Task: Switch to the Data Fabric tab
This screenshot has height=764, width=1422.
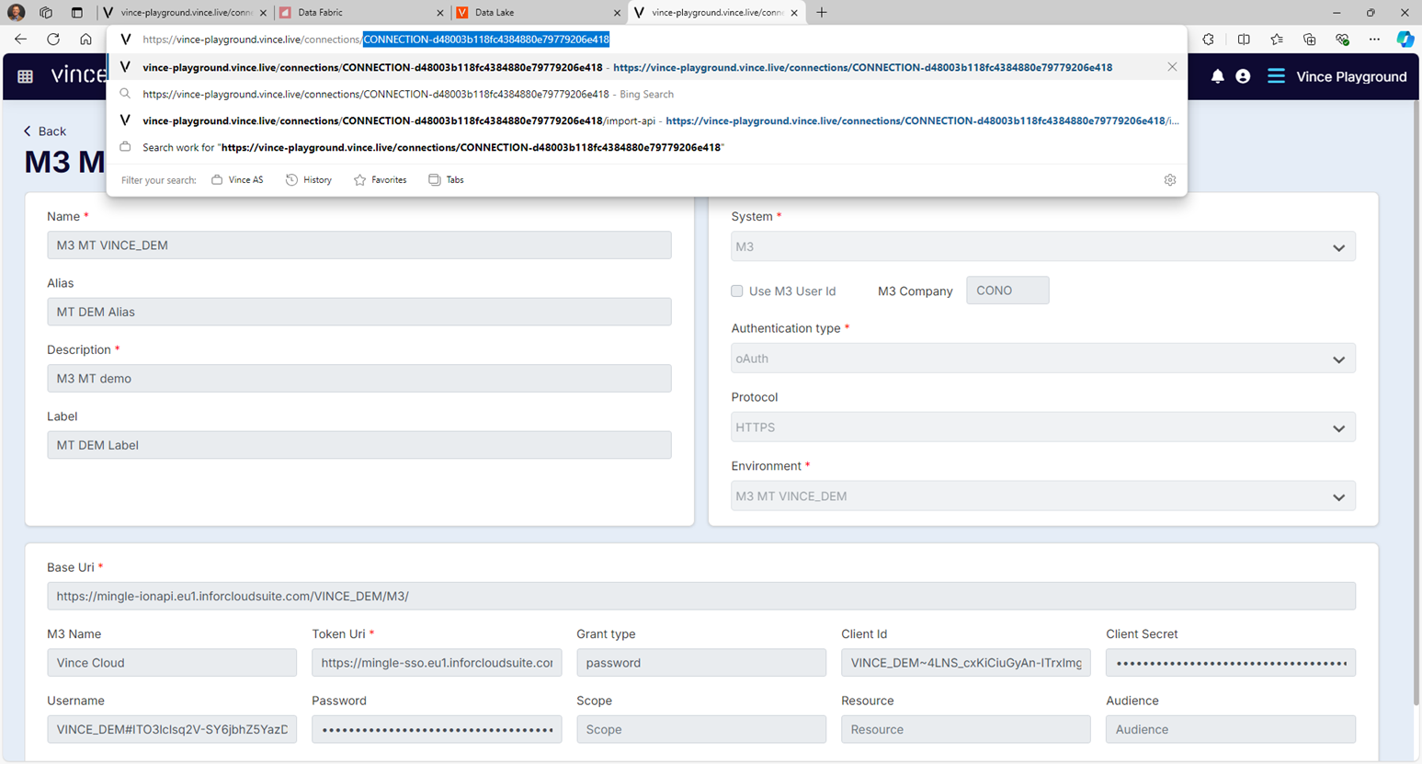Action: click(x=362, y=13)
